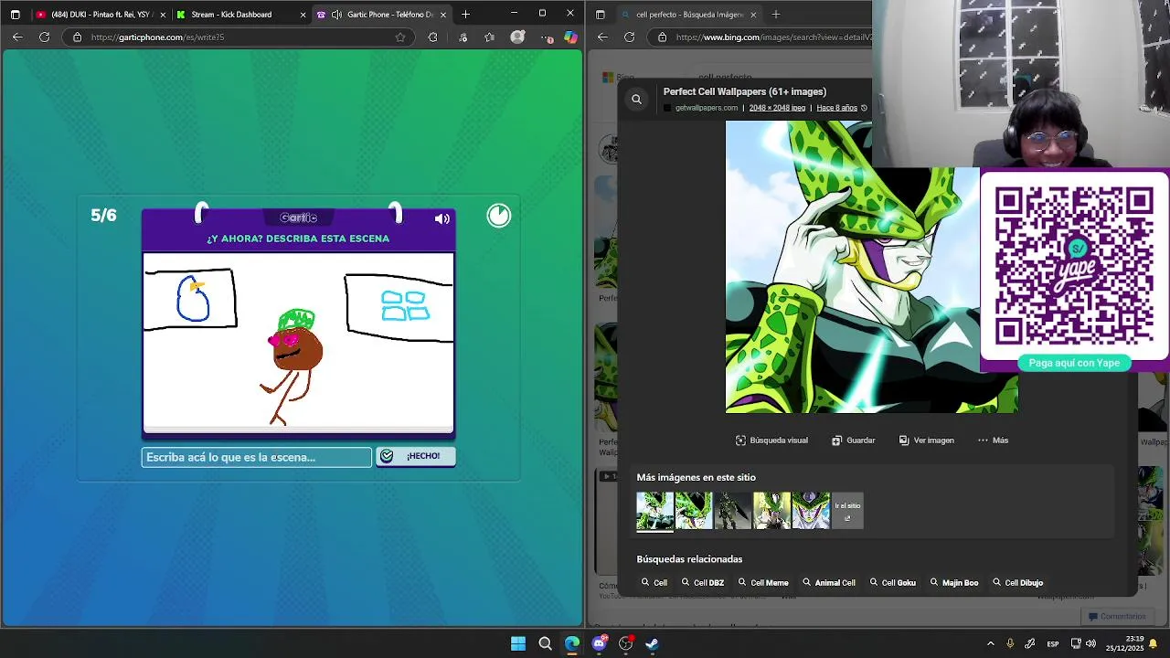Search related term Cell Dibujo
1170x658 pixels.
click(1017, 583)
